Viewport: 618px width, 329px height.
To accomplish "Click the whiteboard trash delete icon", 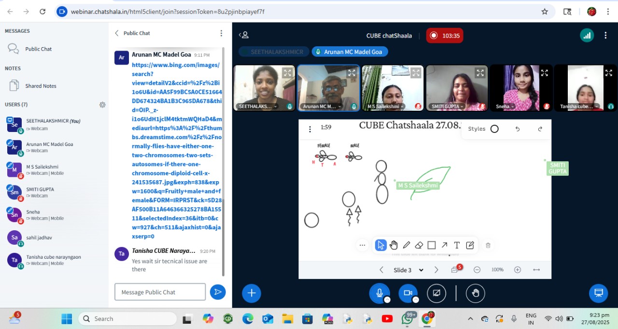I will coord(488,245).
